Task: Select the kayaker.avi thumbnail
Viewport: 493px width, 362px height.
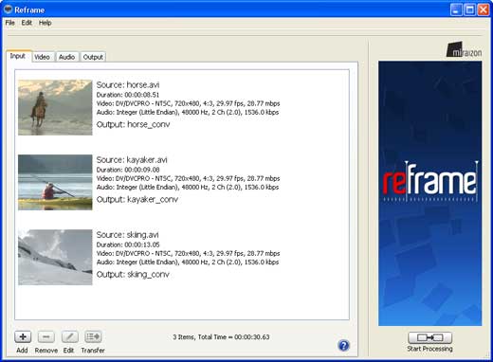Action: click(x=55, y=182)
